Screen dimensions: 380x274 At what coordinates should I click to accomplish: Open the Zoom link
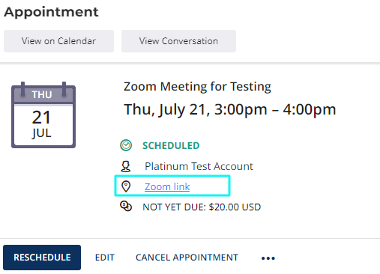coord(167,186)
